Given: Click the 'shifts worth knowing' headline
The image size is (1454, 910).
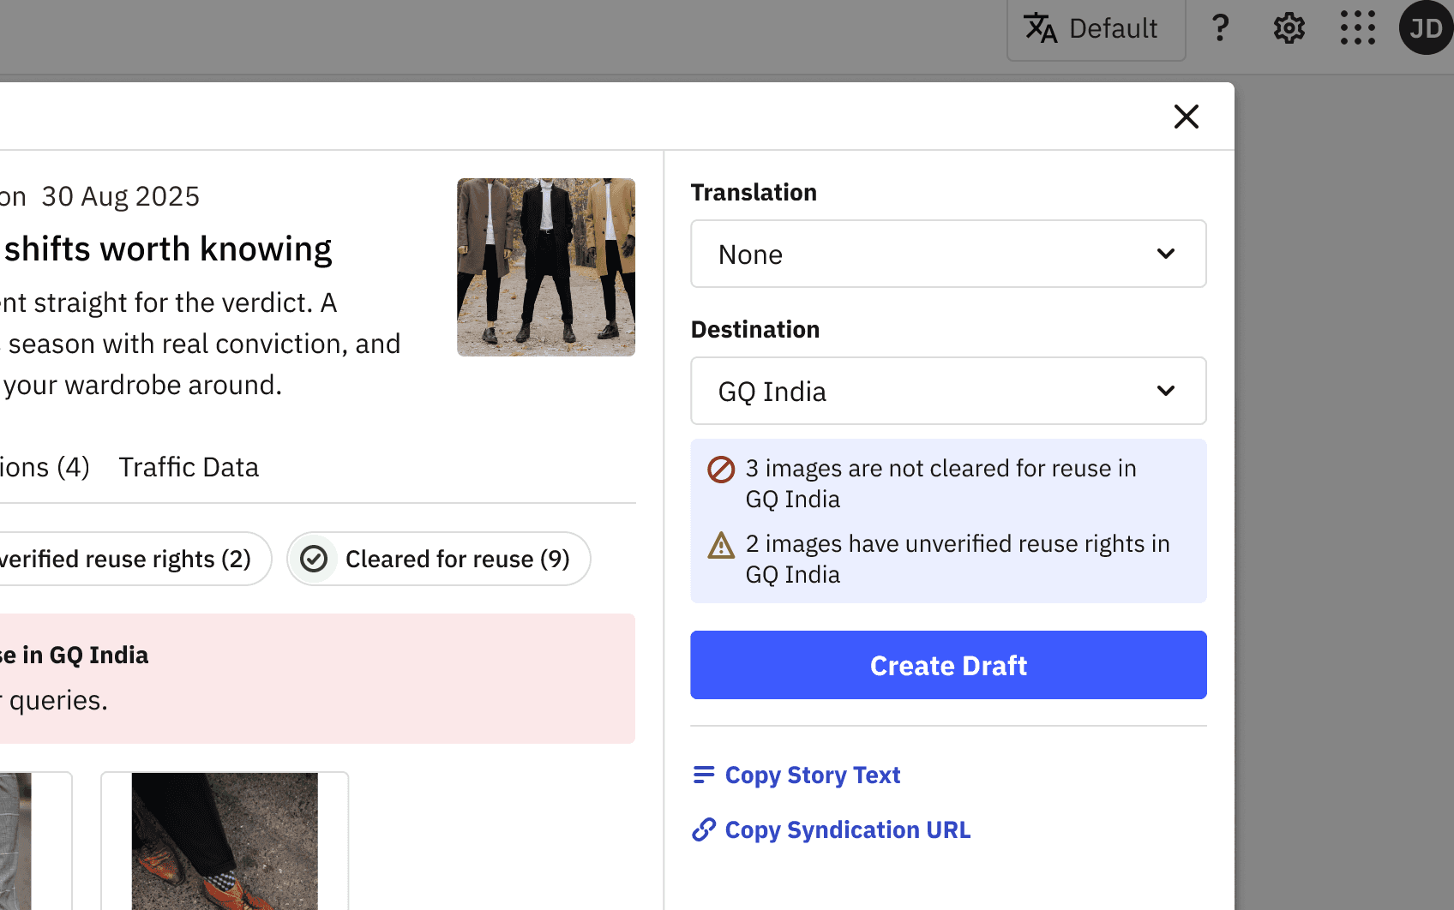Looking at the screenshot, I should [x=168, y=248].
